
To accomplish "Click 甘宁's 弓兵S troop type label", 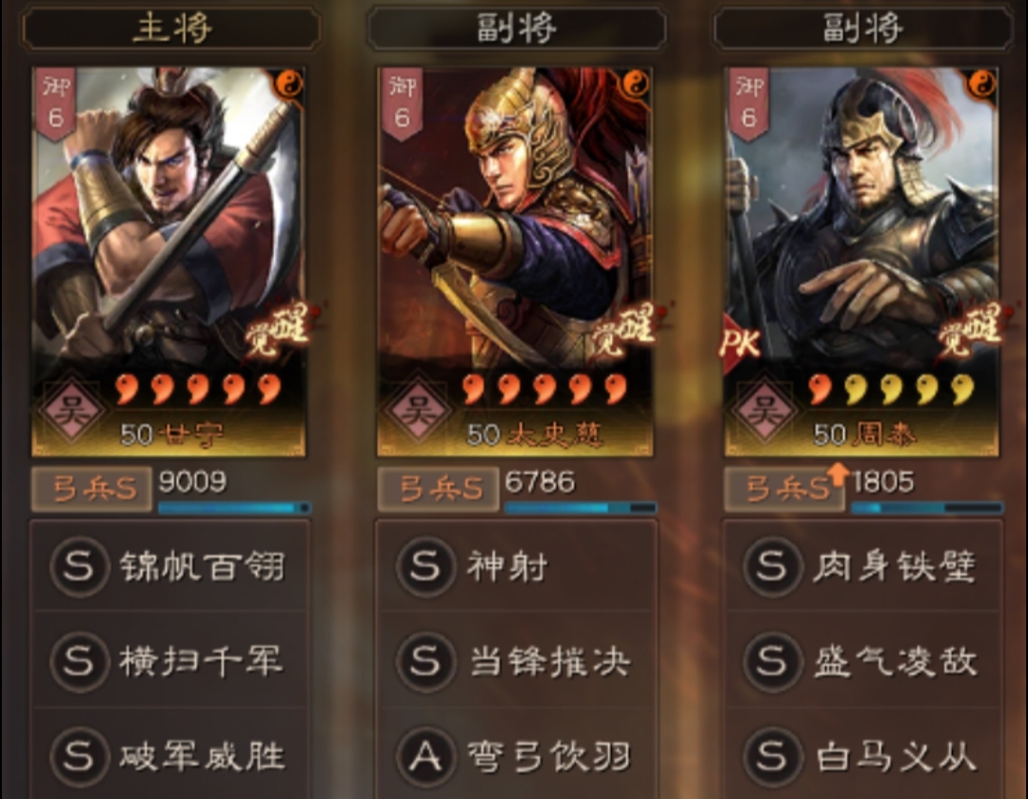I will (91, 489).
